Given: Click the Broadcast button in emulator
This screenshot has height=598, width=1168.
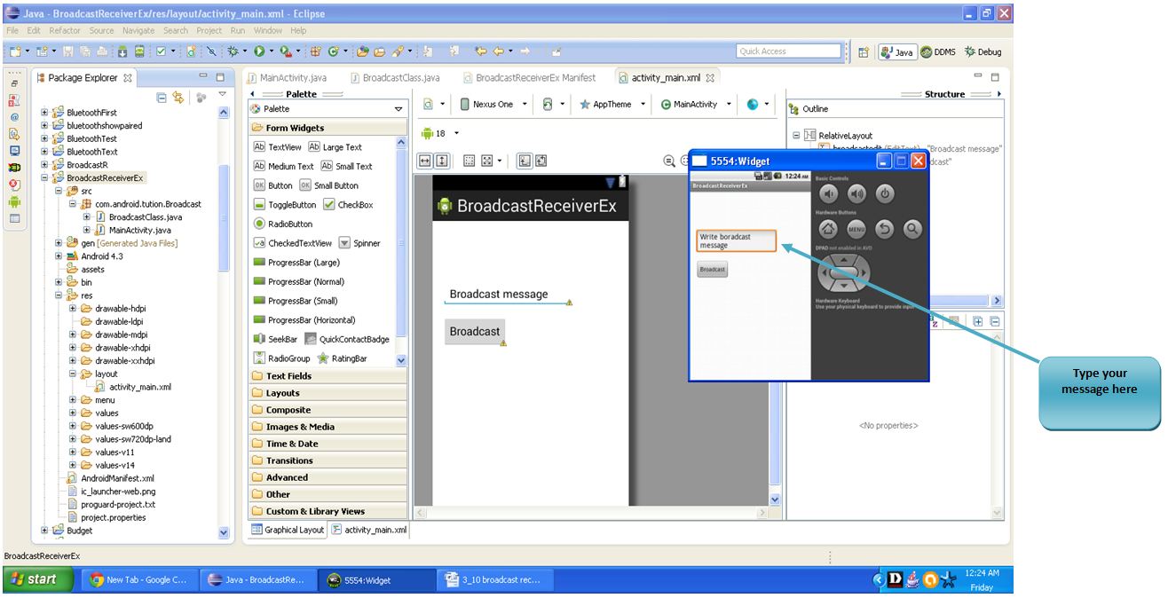Looking at the screenshot, I should [712, 269].
